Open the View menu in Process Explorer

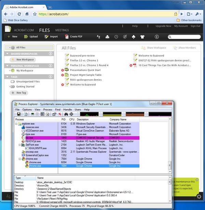point(37,110)
